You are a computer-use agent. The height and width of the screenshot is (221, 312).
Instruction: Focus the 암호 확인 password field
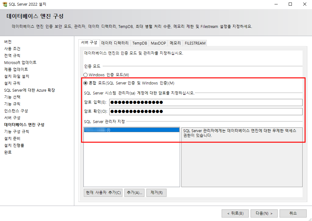(x=206, y=111)
